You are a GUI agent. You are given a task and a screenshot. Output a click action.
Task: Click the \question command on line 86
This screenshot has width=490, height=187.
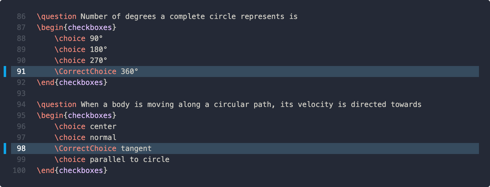click(x=57, y=16)
